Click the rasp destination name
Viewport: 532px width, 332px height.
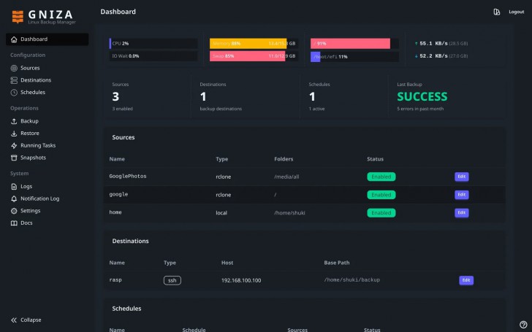coord(115,280)
